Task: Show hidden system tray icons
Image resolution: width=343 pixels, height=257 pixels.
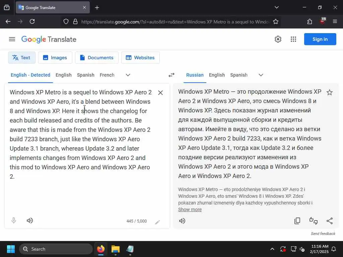Action: point(272,249)
